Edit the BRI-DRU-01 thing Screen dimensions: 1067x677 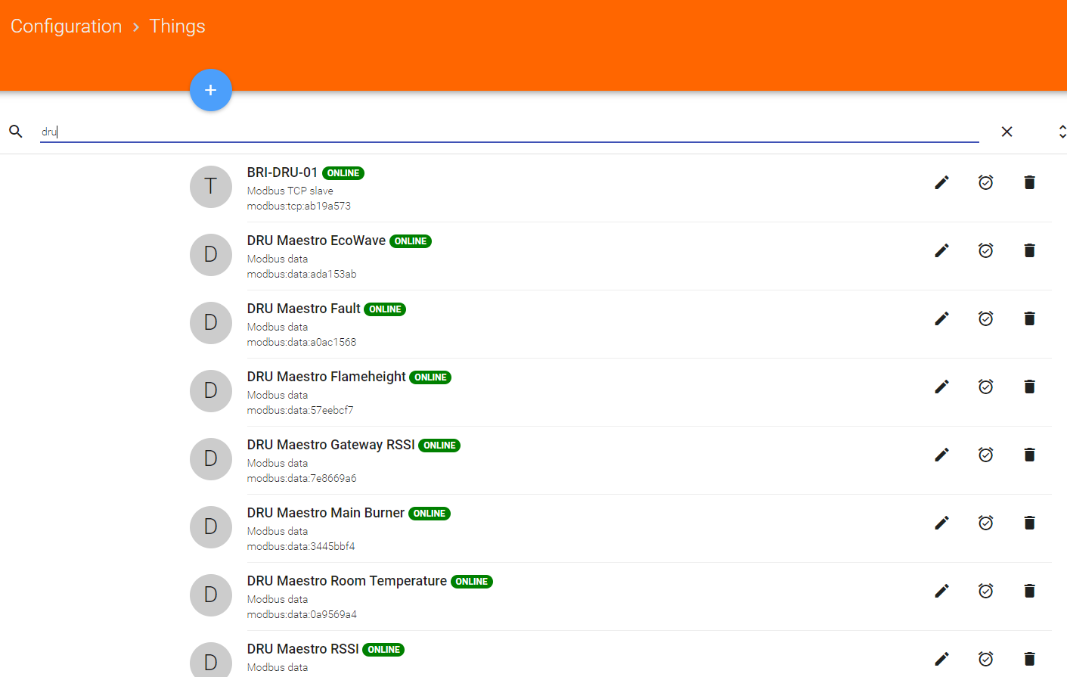pos(941,182)
